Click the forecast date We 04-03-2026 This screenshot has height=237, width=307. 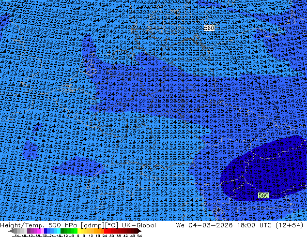coord(204,225)
